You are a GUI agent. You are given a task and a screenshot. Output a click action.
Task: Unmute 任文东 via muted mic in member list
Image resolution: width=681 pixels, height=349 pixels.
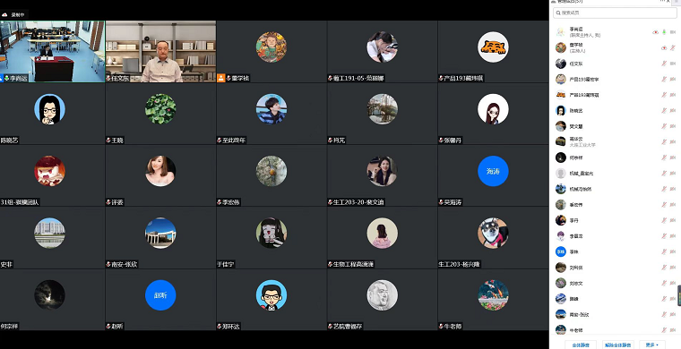[664, 64]
